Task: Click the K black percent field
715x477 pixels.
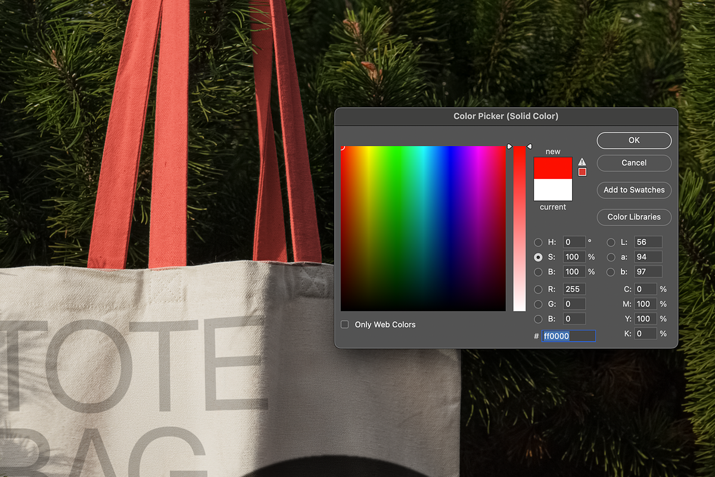Action: point(646,334)
